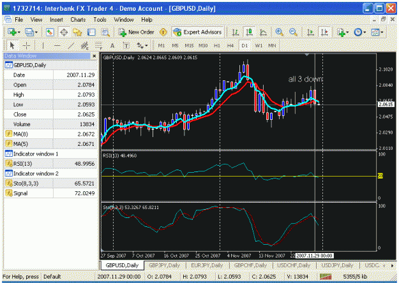Switch to line chart mode

tap(263, 33)
